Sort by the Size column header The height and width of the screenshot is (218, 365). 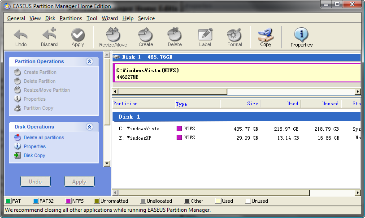(x=240, y=104)
